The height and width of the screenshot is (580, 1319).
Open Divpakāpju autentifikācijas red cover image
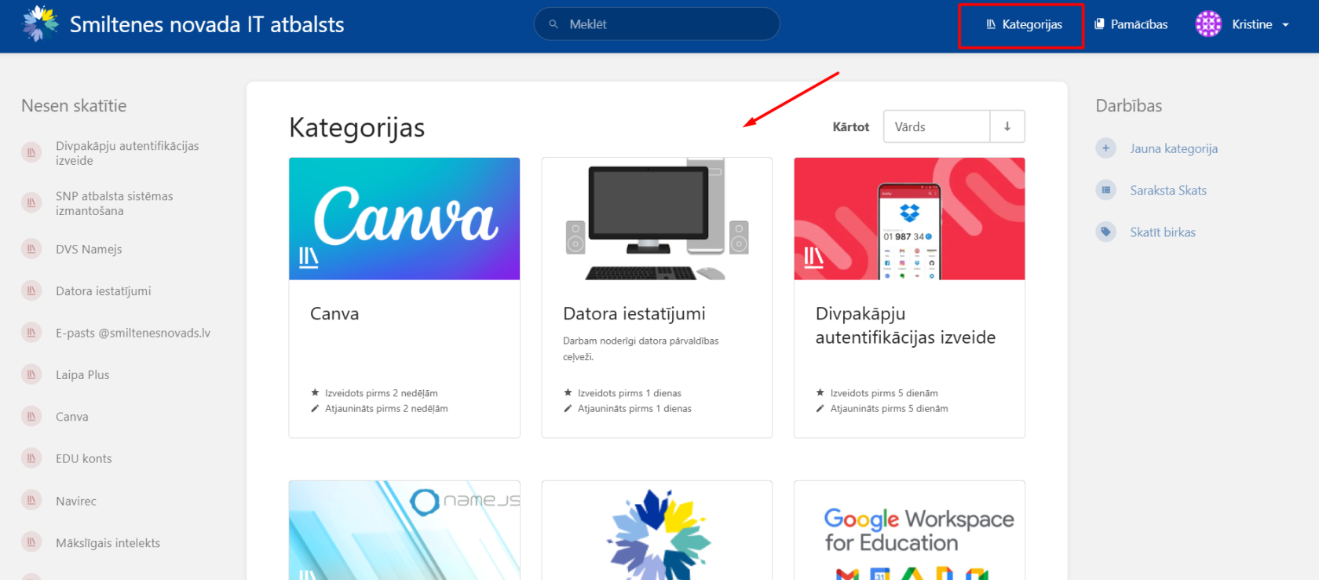tap(909, 219)
